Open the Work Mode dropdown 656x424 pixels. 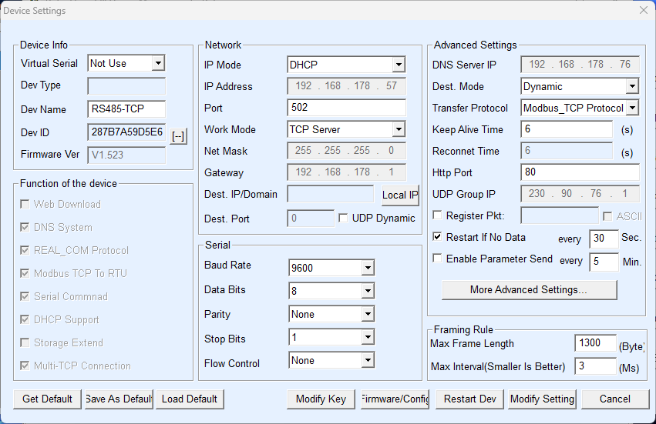[x=399, y=129]
